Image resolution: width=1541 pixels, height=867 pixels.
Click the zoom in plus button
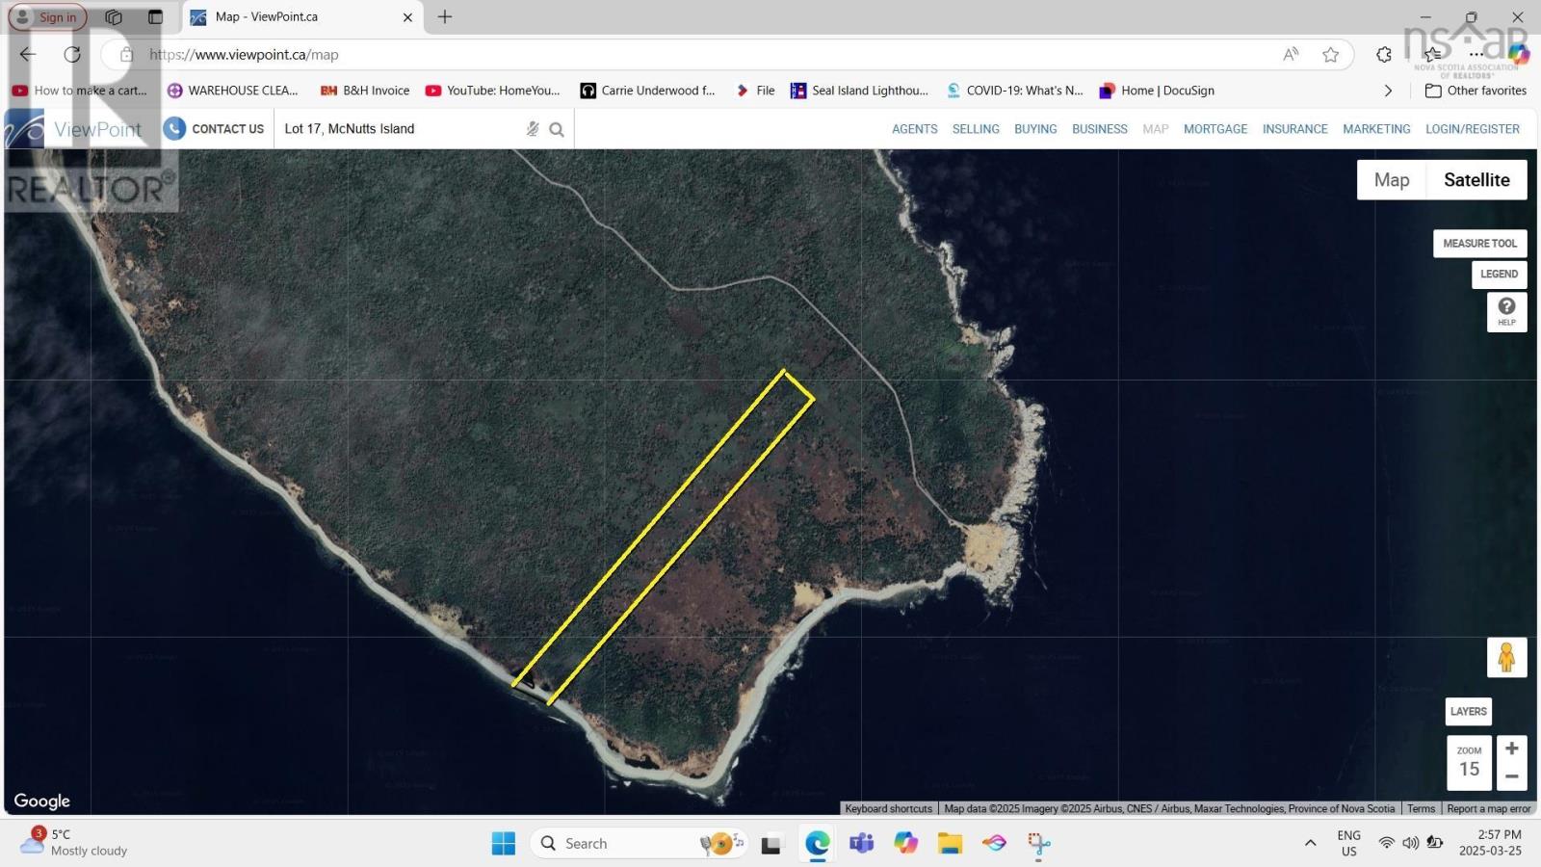tap(1512, 749)
